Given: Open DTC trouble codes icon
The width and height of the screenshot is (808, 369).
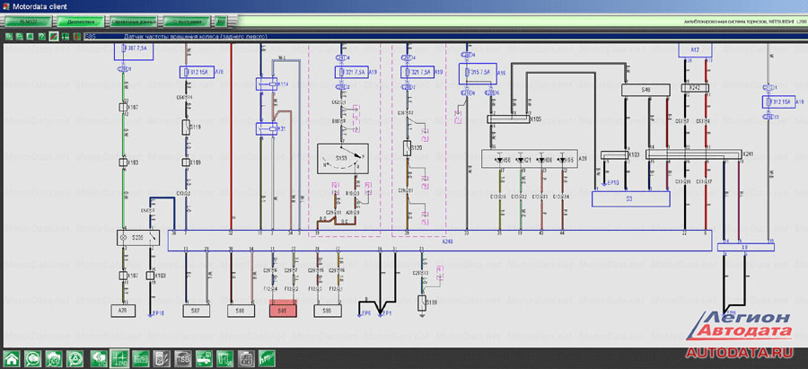Looking at the screenshot, I should (99, 358).
